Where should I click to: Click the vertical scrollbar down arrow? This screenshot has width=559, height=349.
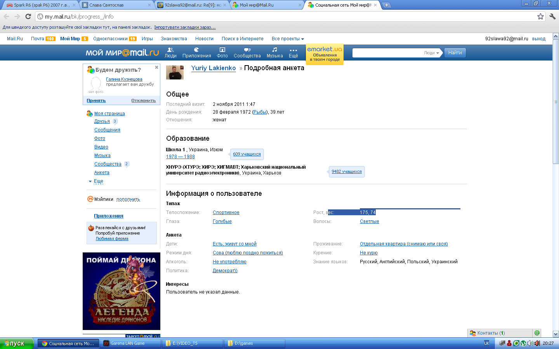556,334
